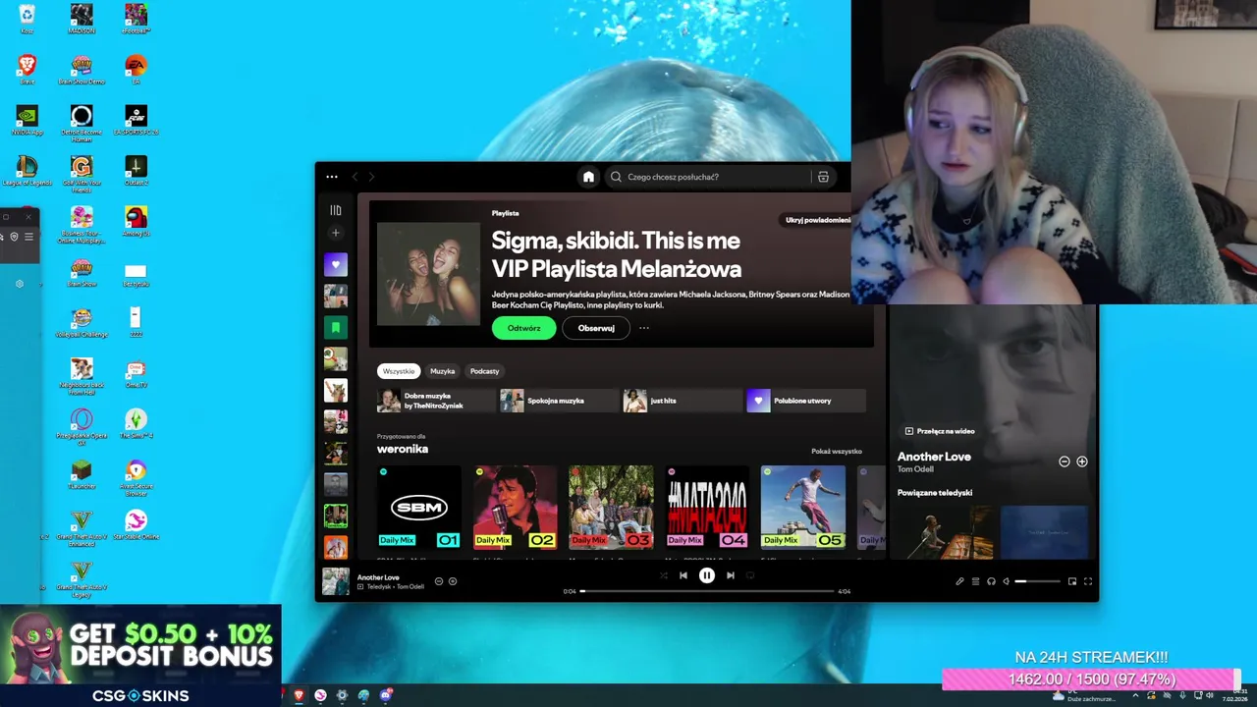
Task: Open the 'Spokojna muzyka' tile
Action: tap(560, 401)
